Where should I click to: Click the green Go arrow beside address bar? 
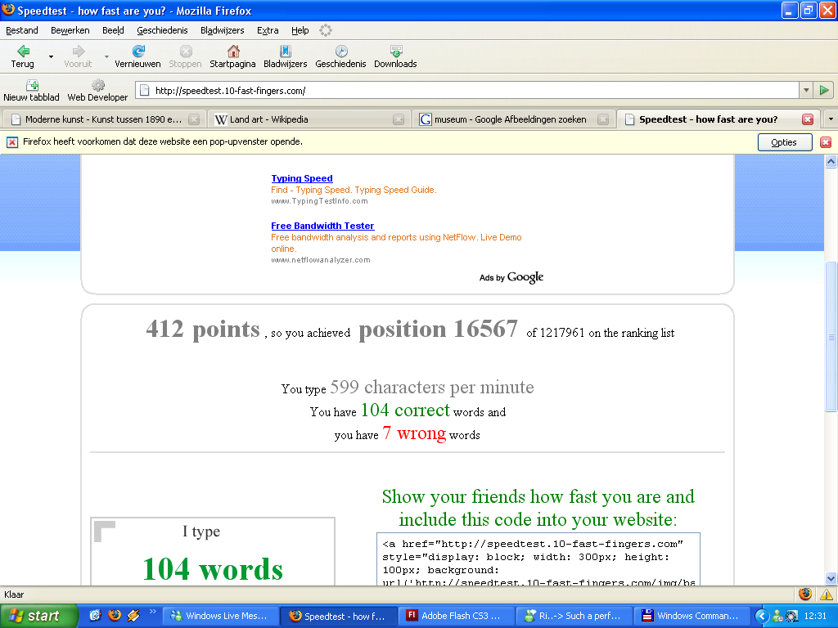[824, 91]
